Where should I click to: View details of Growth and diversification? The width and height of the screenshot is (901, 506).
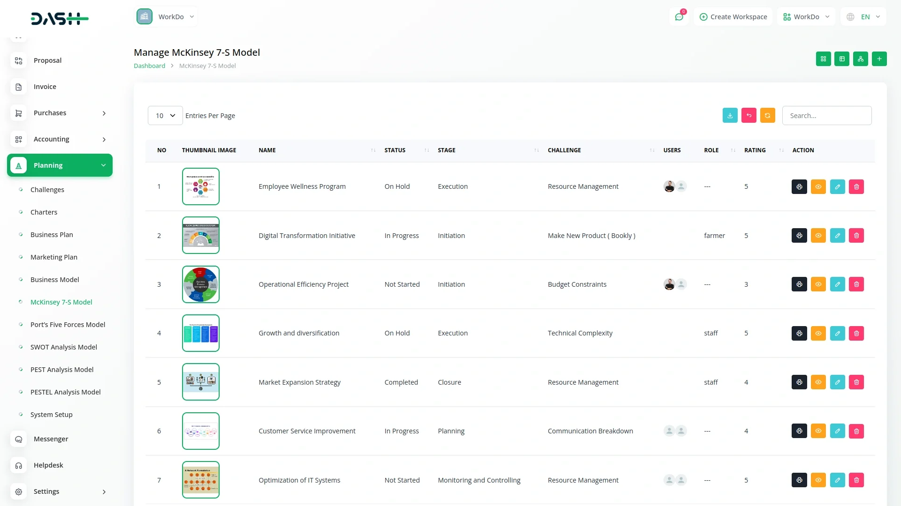[x=818, y=334]
